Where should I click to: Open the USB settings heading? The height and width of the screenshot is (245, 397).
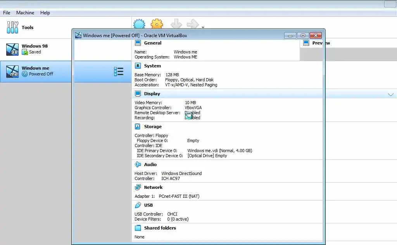coord(148,205)
